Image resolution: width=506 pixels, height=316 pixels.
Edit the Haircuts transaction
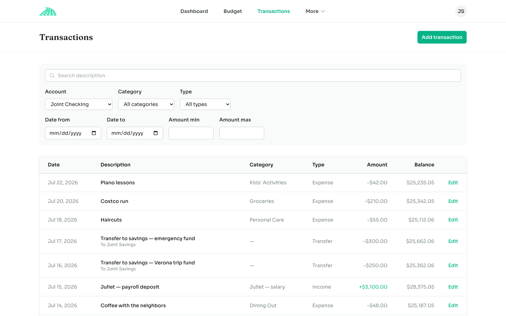pos(453,220)
